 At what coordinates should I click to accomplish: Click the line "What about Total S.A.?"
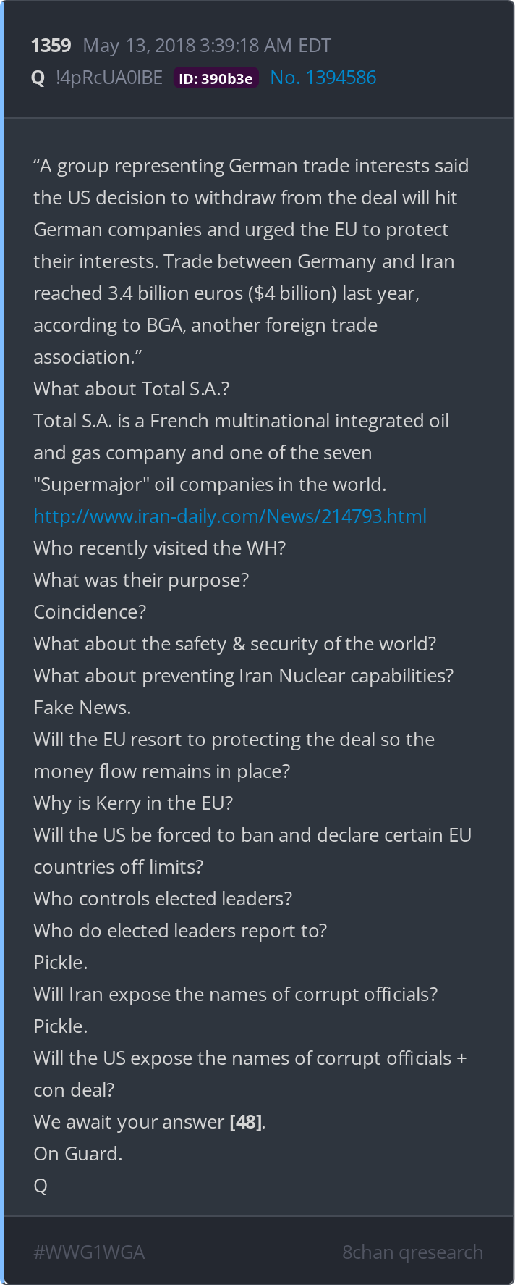[x=131, y=389]
